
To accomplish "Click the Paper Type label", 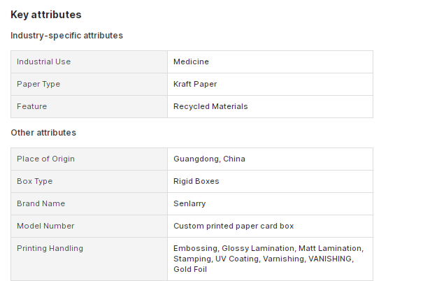I will point(38,84).
